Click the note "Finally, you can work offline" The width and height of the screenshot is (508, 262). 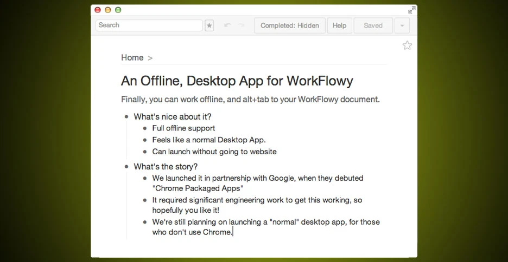click(x=250, y=100)
